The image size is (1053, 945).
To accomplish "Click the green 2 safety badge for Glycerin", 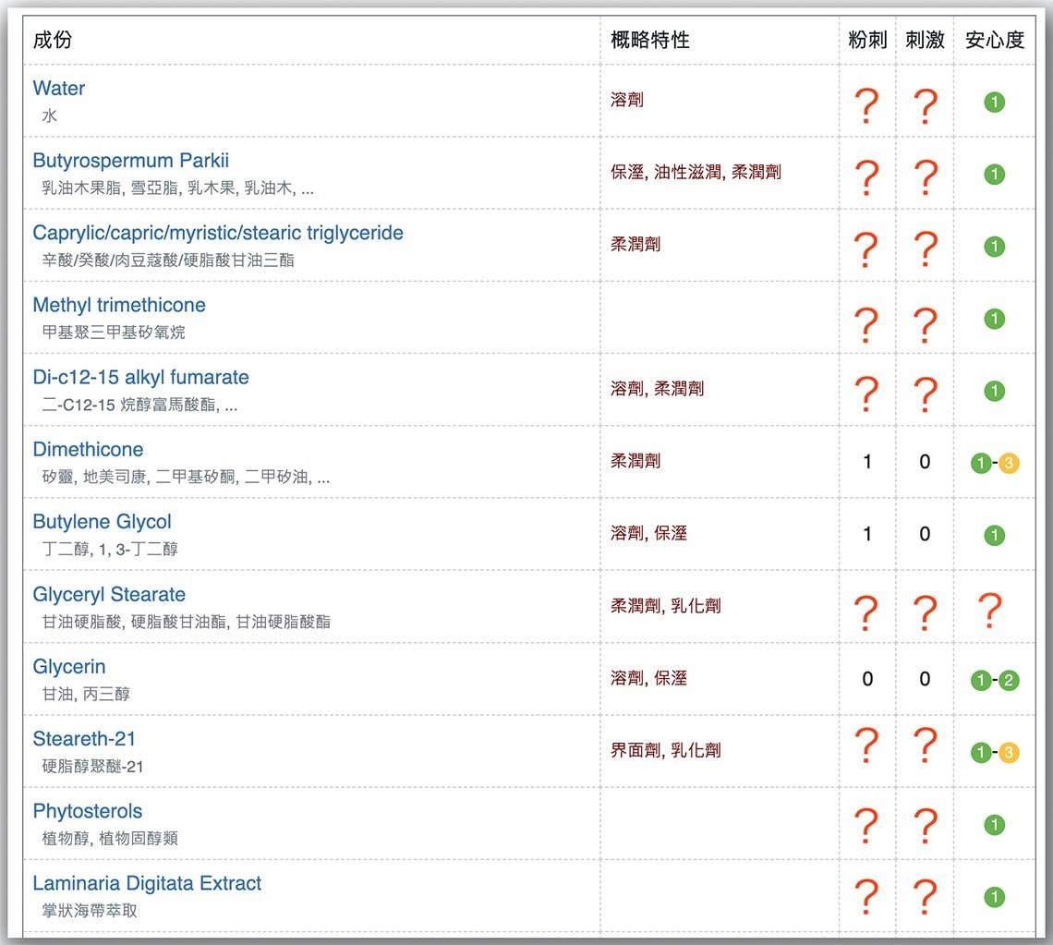I will [1008, 681].
